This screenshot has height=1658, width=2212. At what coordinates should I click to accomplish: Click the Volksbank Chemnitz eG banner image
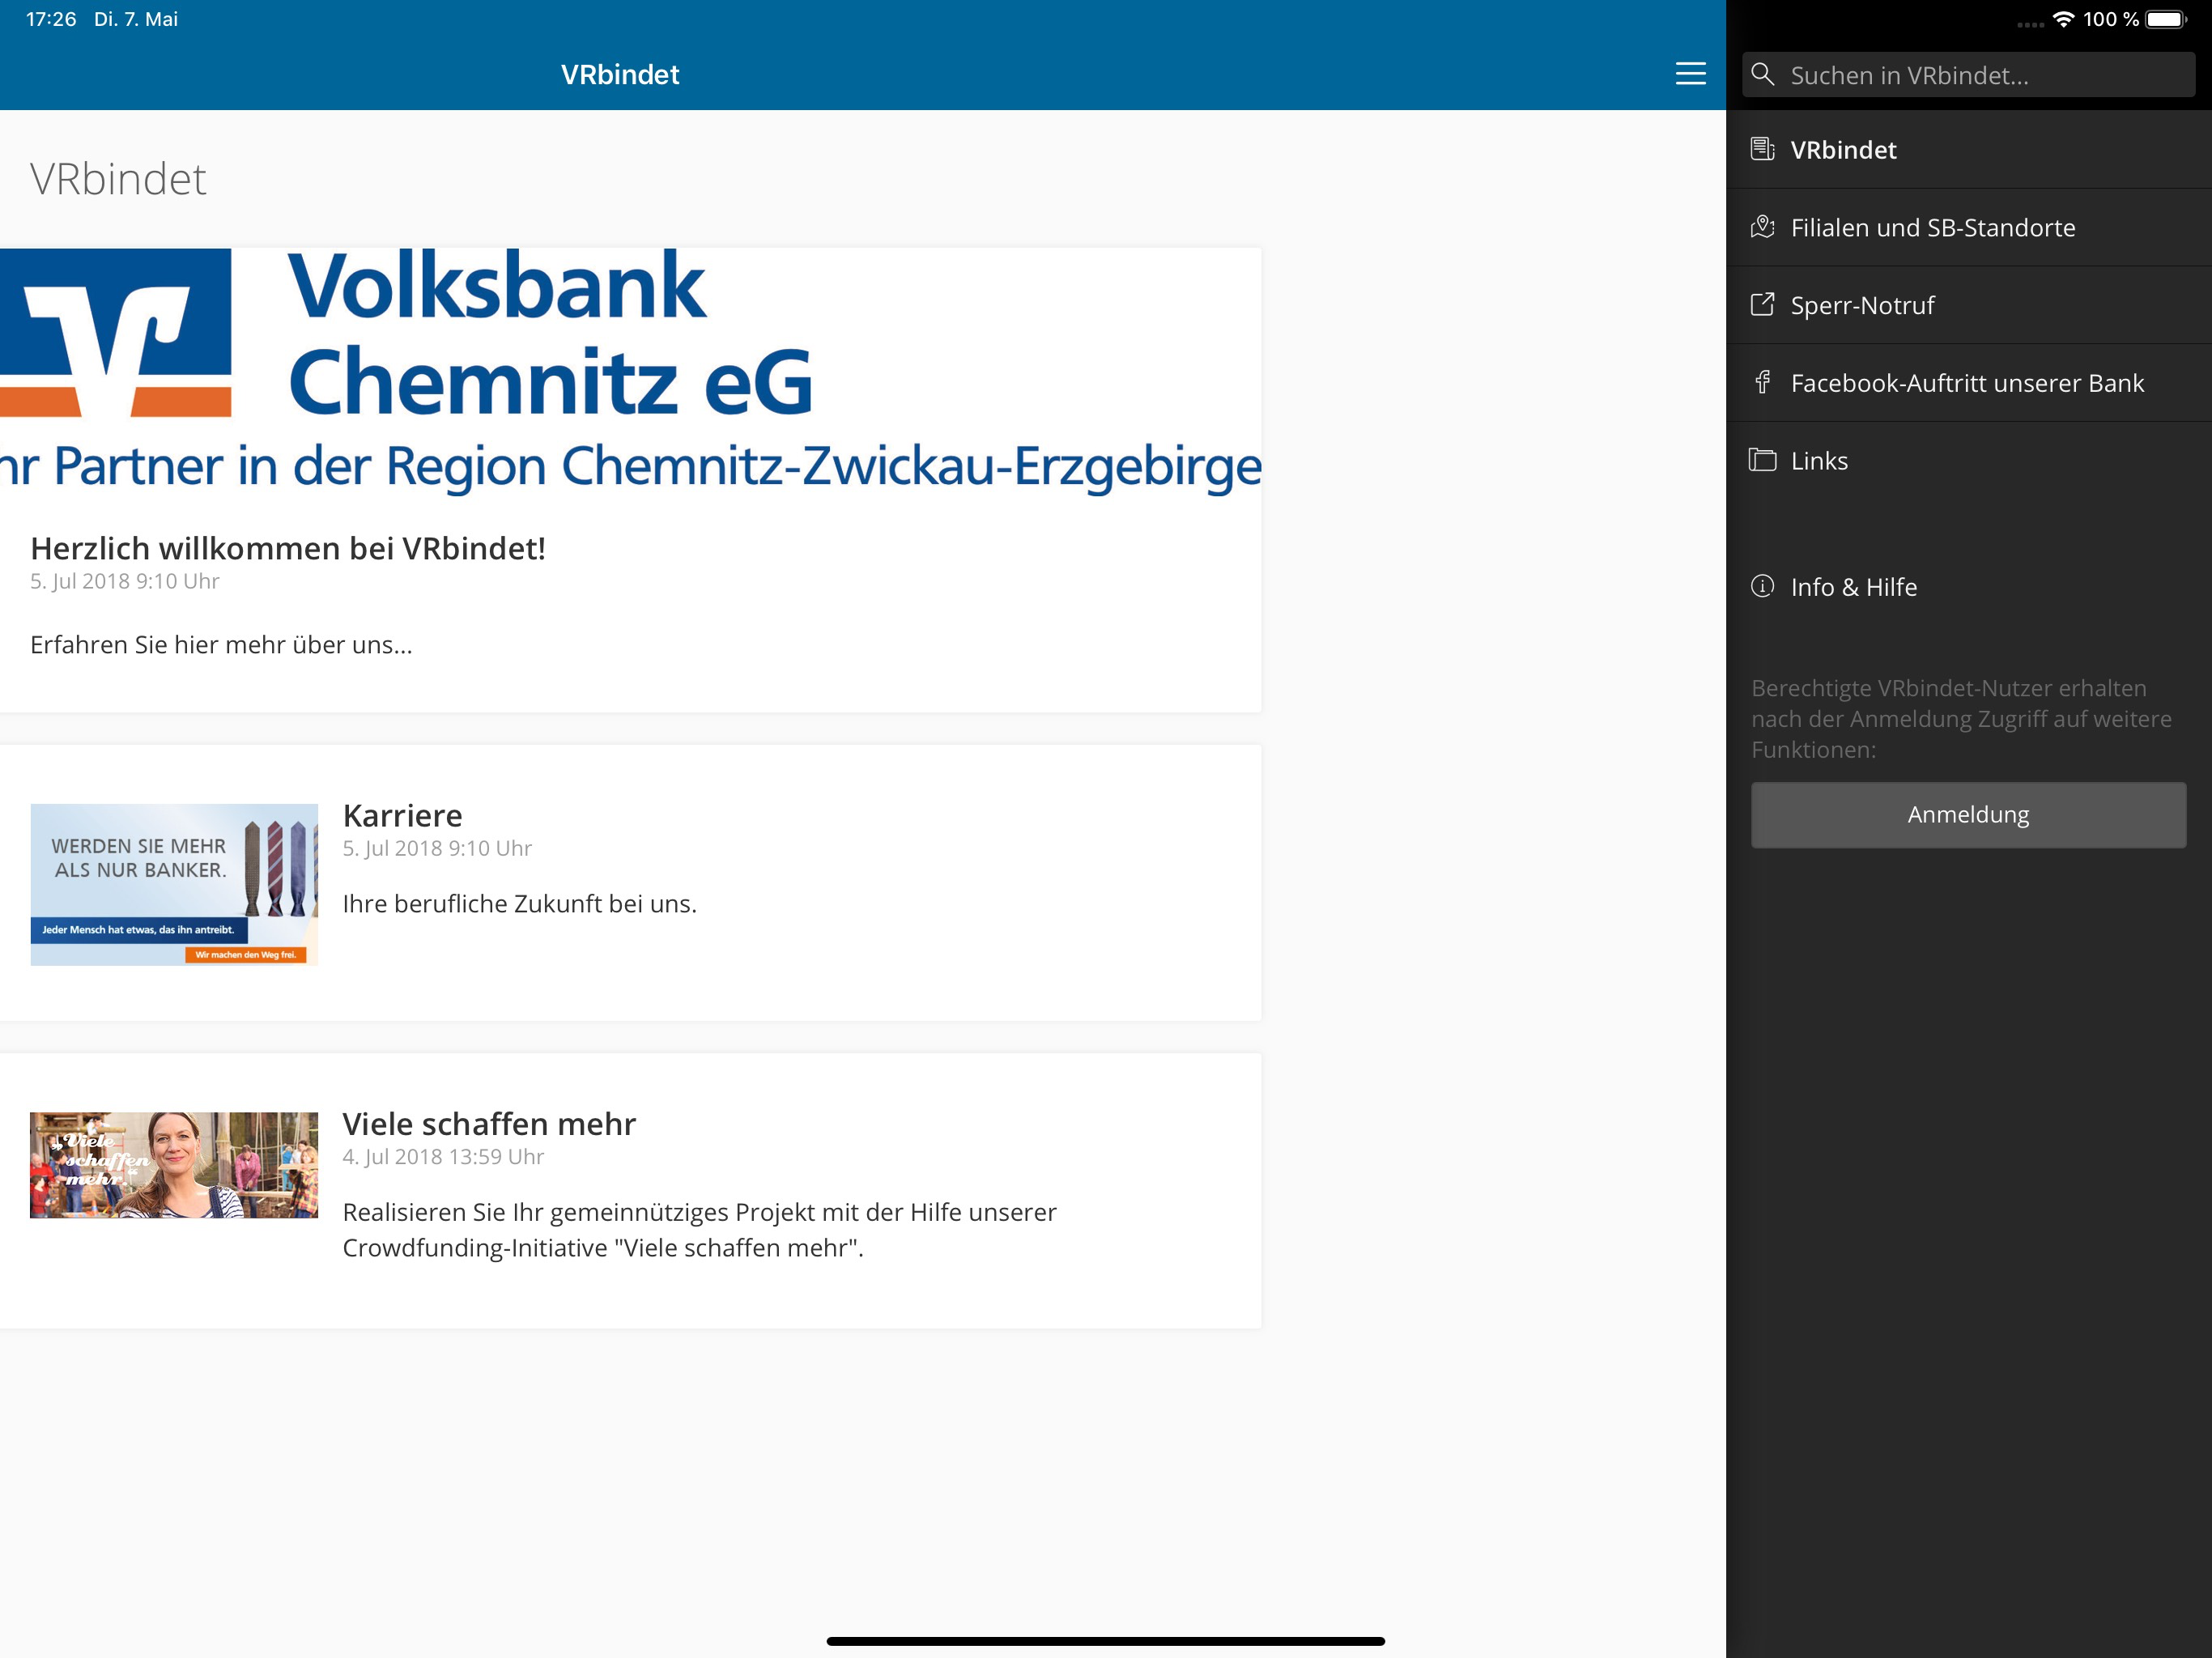tap(631, 370)
